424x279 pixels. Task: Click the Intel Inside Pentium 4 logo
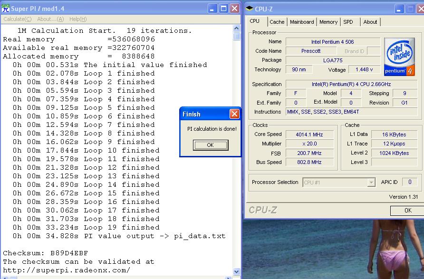[x=399, y=57]
